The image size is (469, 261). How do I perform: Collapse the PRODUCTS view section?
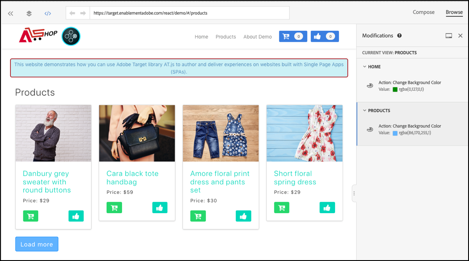[x=364, y=111]
